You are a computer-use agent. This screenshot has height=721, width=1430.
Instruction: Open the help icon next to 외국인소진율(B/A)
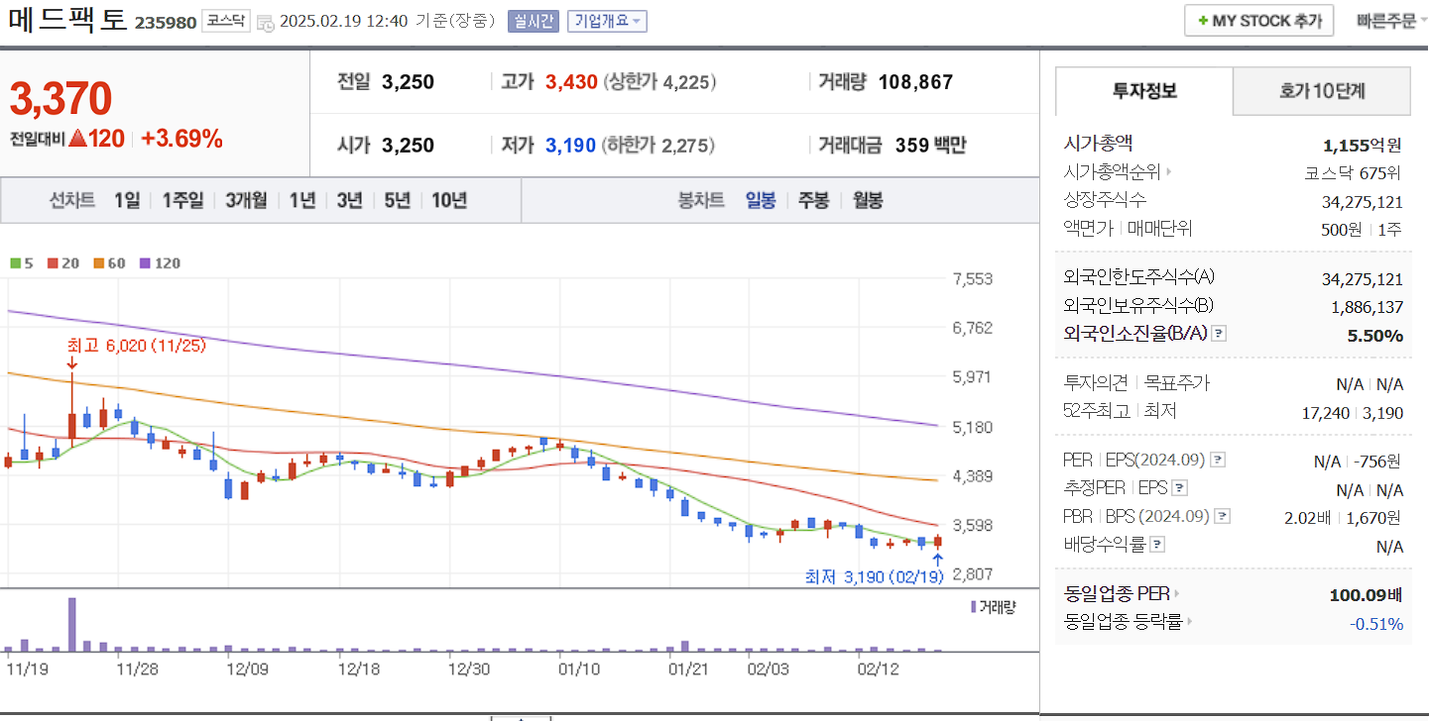(x=1219, y=335)
